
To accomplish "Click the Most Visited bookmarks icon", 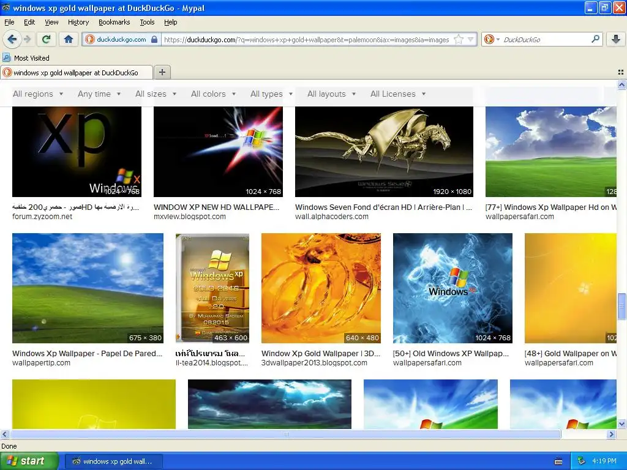I will coord(6,58).
